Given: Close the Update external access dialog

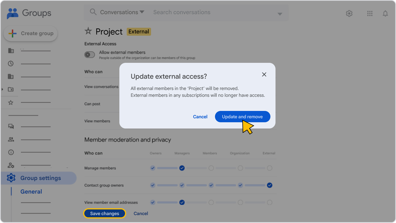Looking at the screenshot, I should [x=264, y=74].
